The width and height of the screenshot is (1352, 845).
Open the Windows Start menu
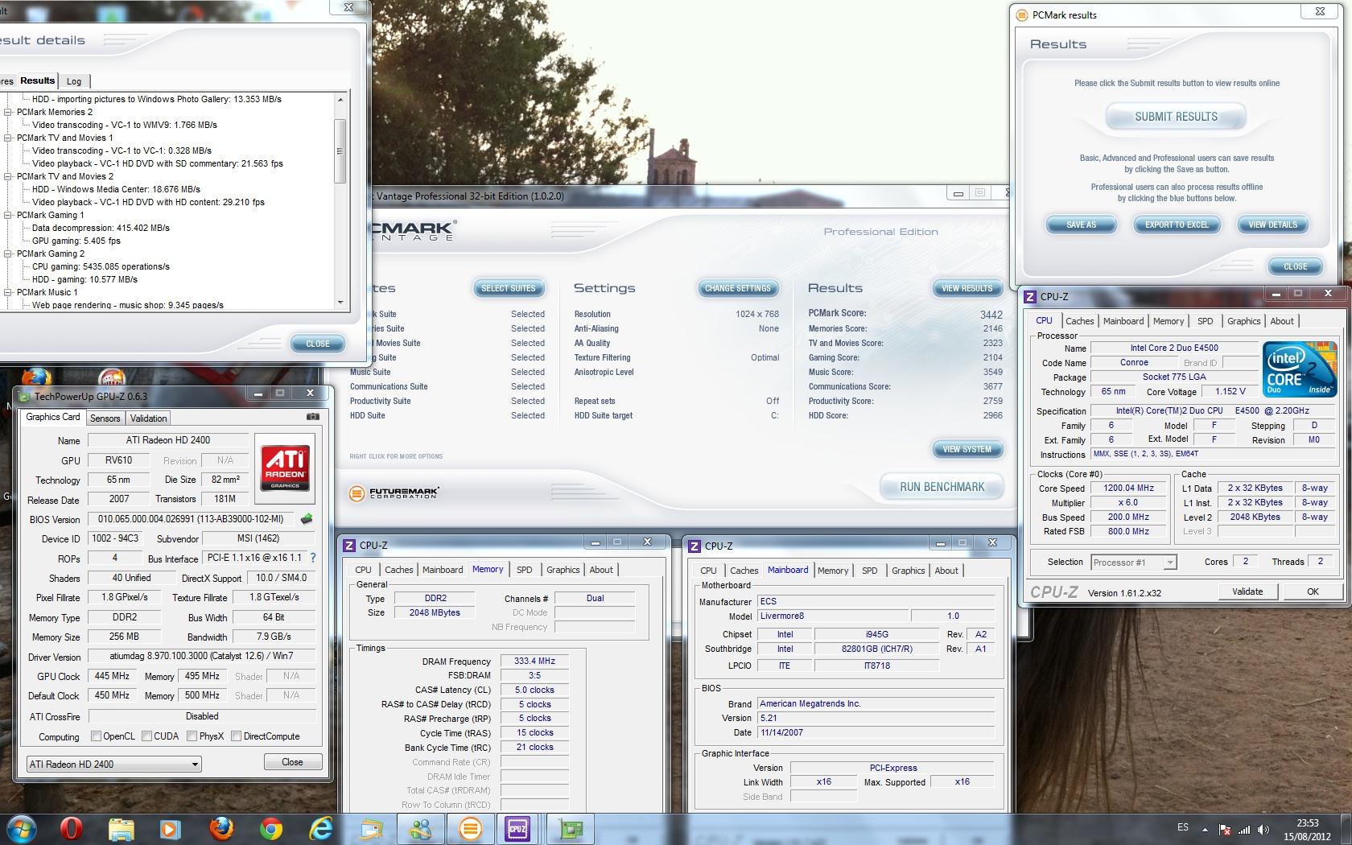pos(22,828)
